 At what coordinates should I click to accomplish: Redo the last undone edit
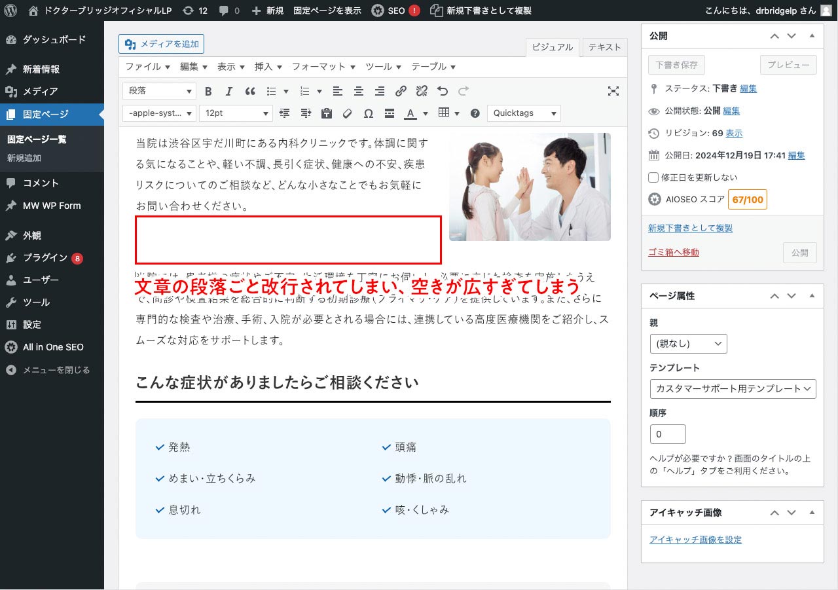tap(464, 92)
